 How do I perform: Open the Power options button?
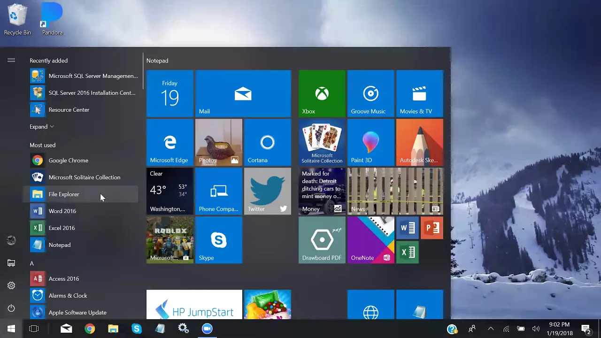tap(11, 308)
